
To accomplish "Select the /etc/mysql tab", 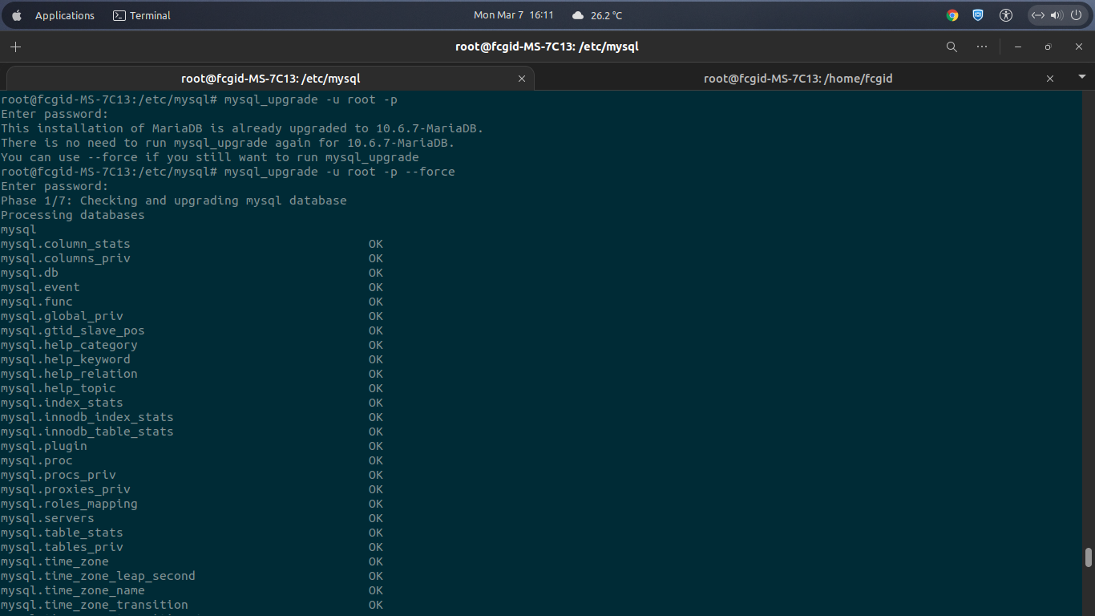I will click(x=270, y=79).
